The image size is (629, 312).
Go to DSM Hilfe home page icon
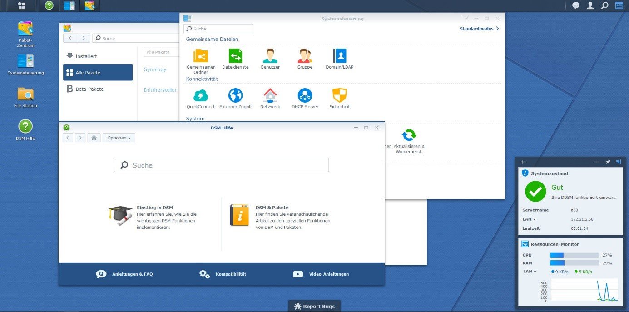click(94, 138)
